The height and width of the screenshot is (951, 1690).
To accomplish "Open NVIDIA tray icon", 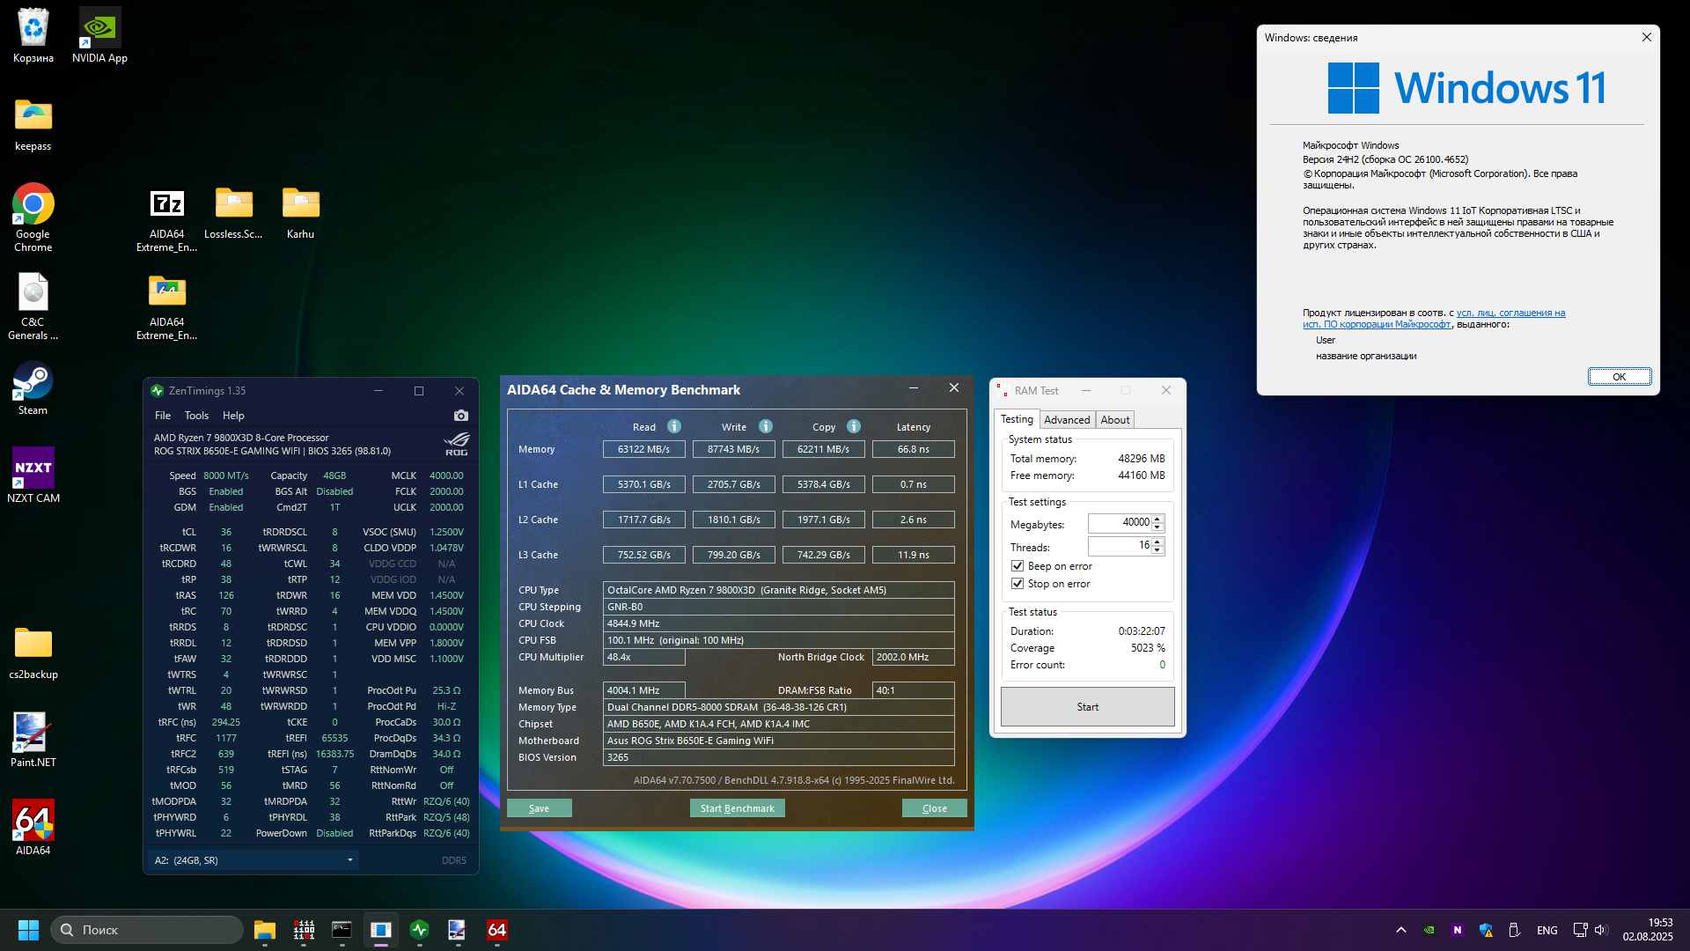I will tap(1429, 930).
